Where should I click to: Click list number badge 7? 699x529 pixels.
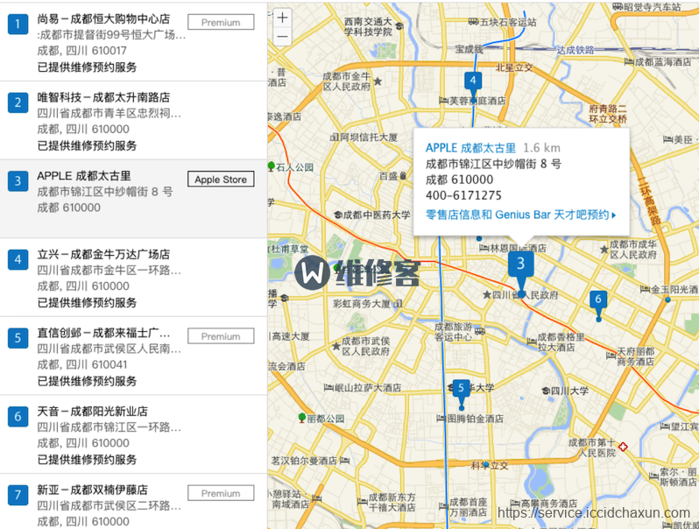point(18,495)
